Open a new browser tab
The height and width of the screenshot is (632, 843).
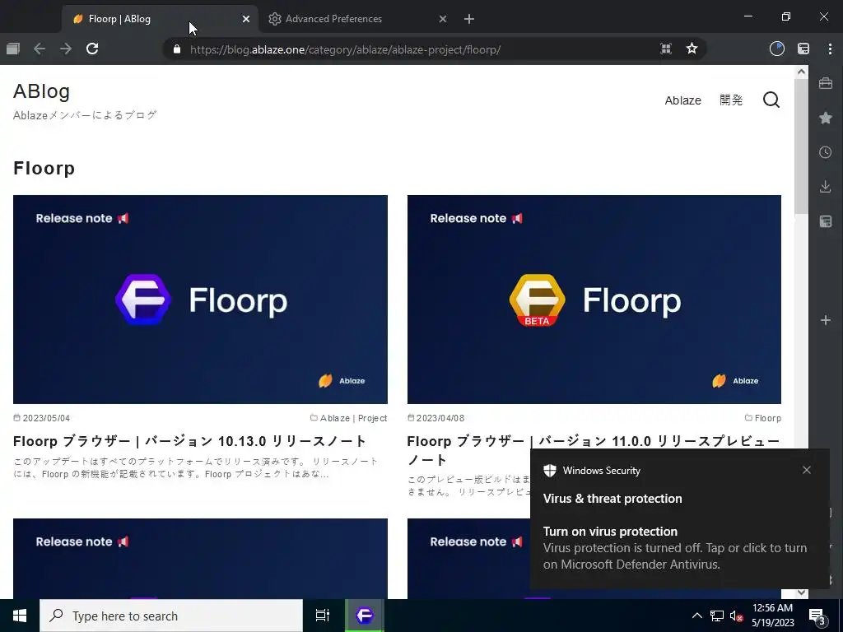468,19
